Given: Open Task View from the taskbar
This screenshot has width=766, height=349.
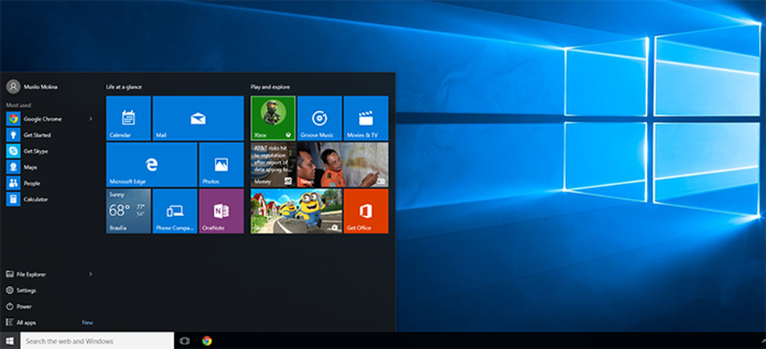Looking at the screenshot, I should pos(184,340).
